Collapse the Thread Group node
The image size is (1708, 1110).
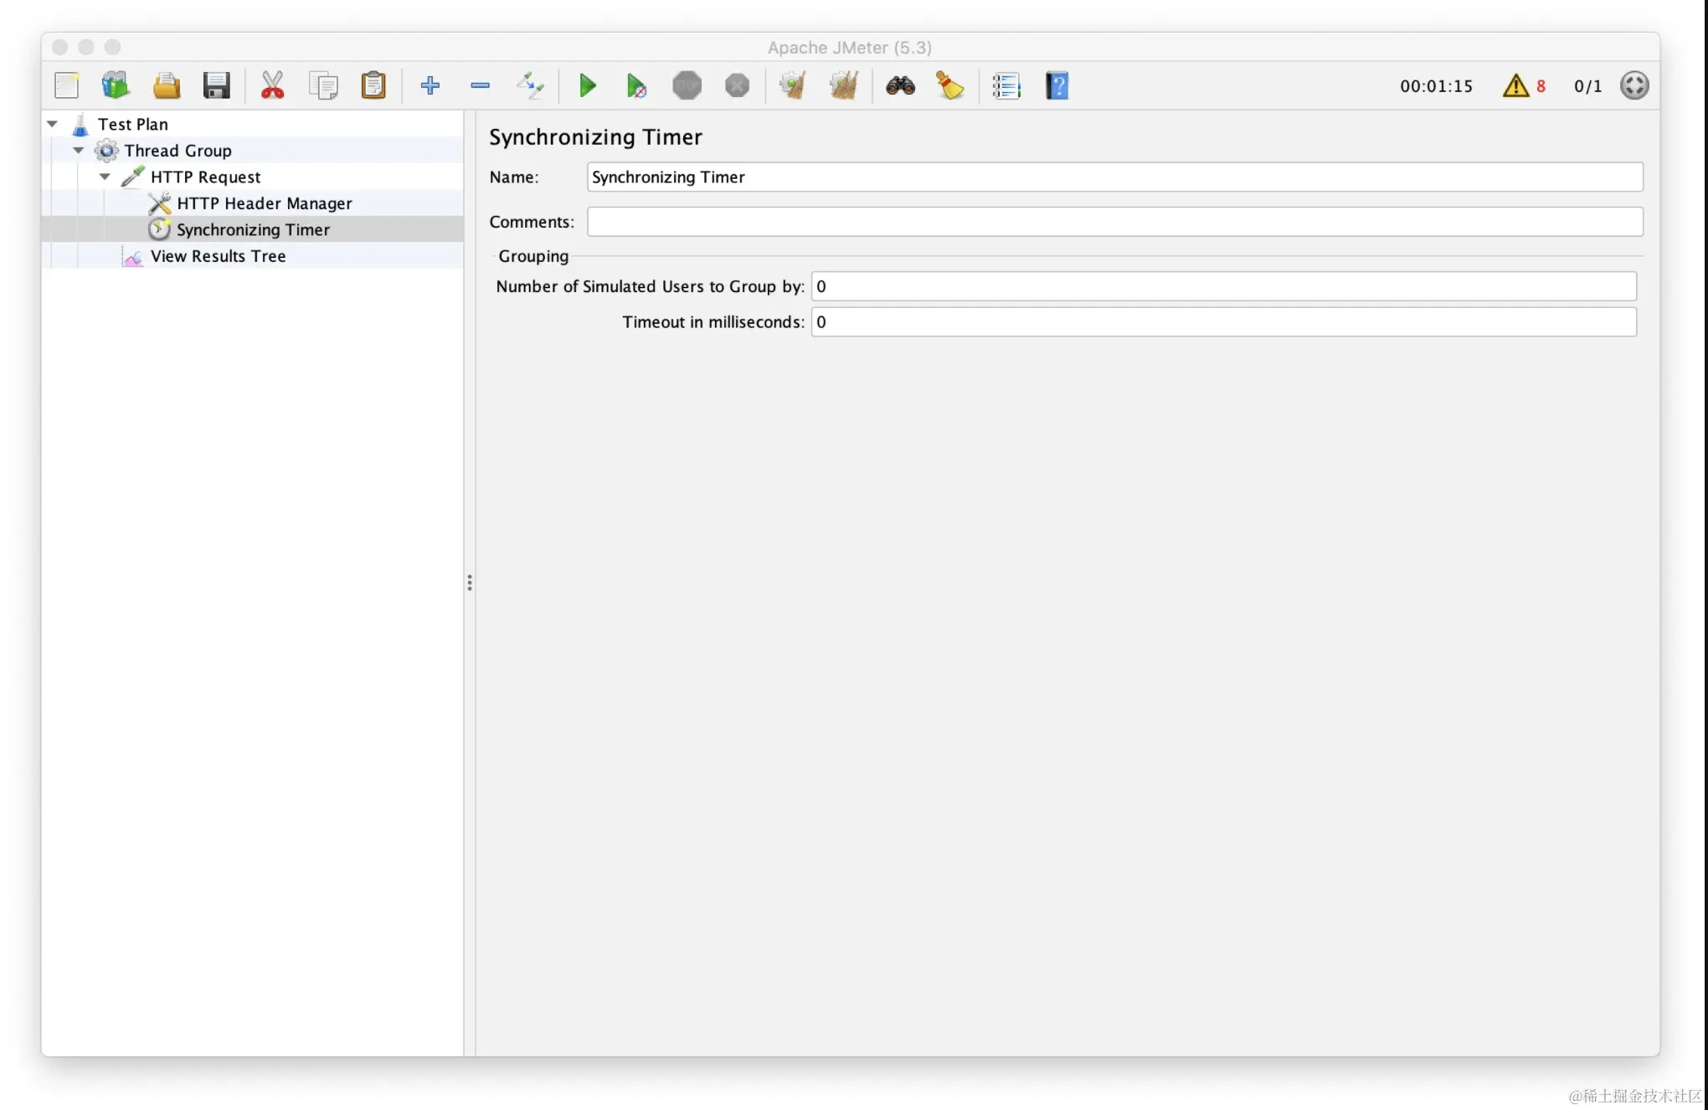79,151
